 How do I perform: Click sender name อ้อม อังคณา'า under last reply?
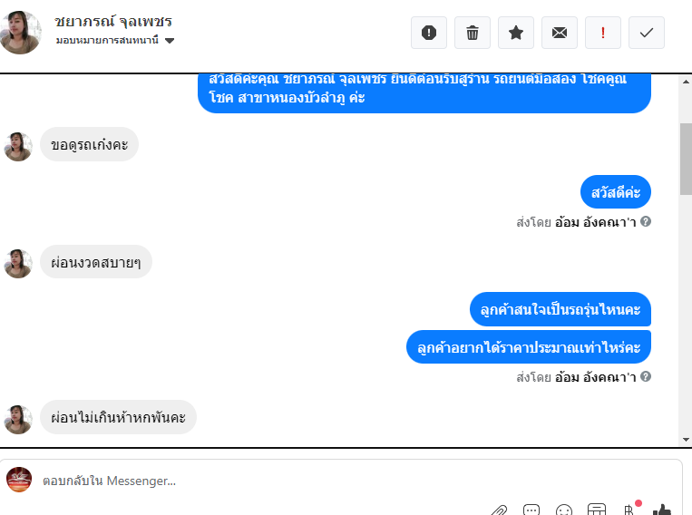click(595, 377)
